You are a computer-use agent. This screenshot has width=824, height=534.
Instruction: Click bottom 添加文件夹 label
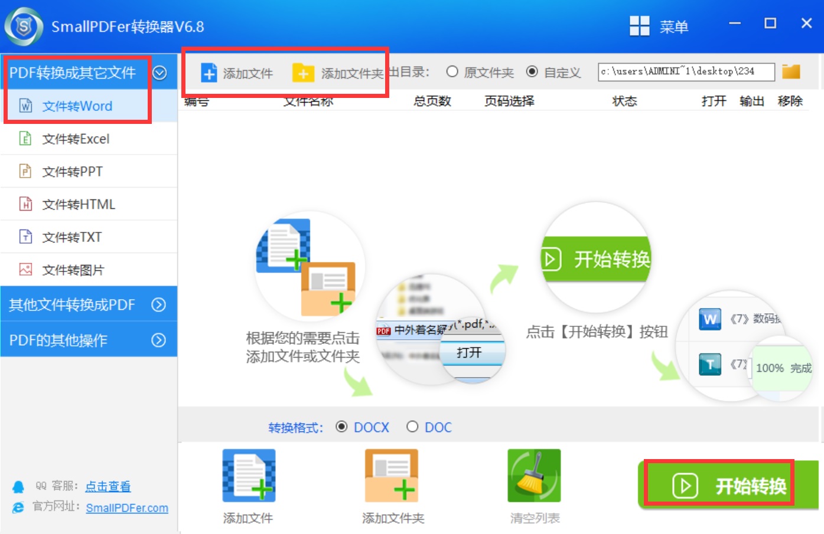pyautogui.click(x=393, y=518)
